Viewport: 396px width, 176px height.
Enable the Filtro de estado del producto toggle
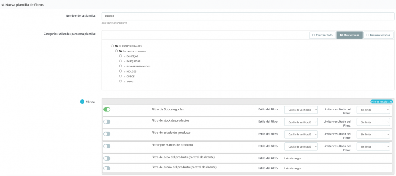point(107,134)
